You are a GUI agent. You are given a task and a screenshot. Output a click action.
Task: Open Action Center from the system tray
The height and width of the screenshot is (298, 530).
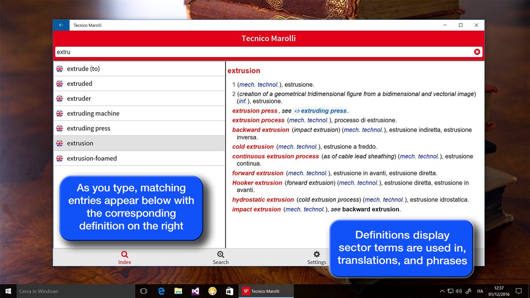519,291
